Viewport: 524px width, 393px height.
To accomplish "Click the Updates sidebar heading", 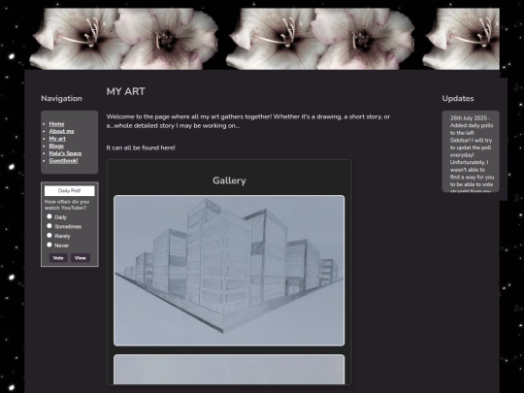I will [x=458, y=98].
